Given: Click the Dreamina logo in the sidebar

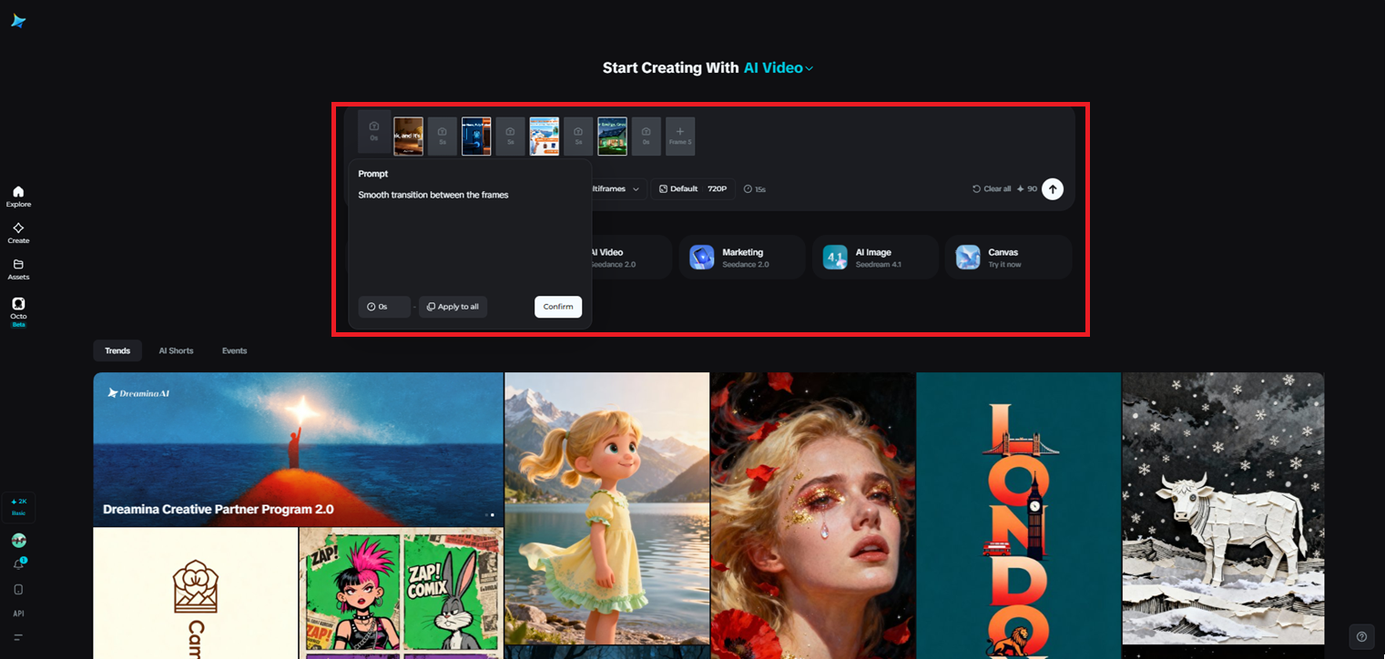Looking at the screenshot, I should tap(18, 21).
